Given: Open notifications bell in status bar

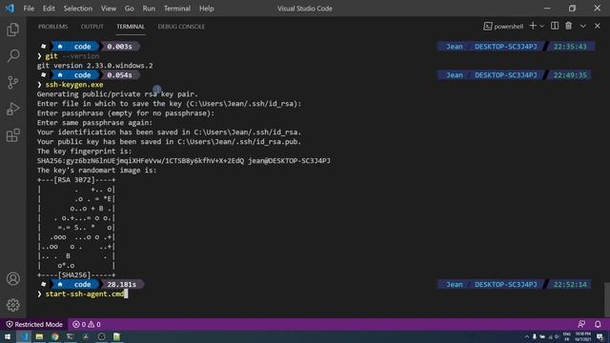Looking at the screenshot, I should pos(598,324).
